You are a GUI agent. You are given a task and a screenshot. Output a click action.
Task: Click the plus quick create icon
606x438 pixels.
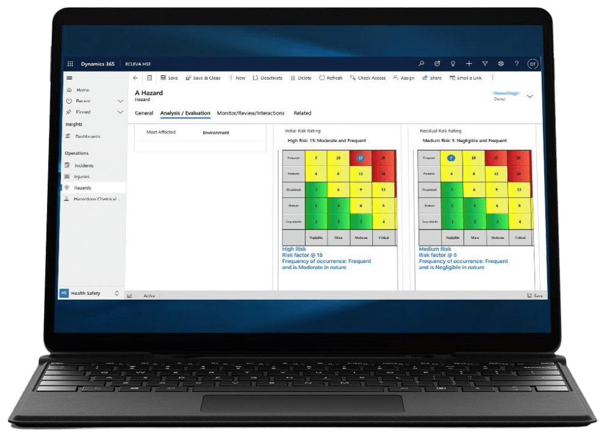click(x=469, y=64)
